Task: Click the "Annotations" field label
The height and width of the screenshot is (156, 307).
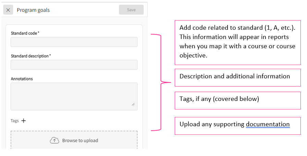Action: pos(22,79)
